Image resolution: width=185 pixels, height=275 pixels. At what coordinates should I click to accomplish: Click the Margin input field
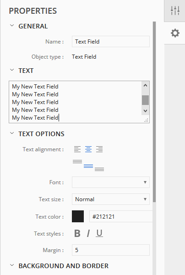coord(111,250)
